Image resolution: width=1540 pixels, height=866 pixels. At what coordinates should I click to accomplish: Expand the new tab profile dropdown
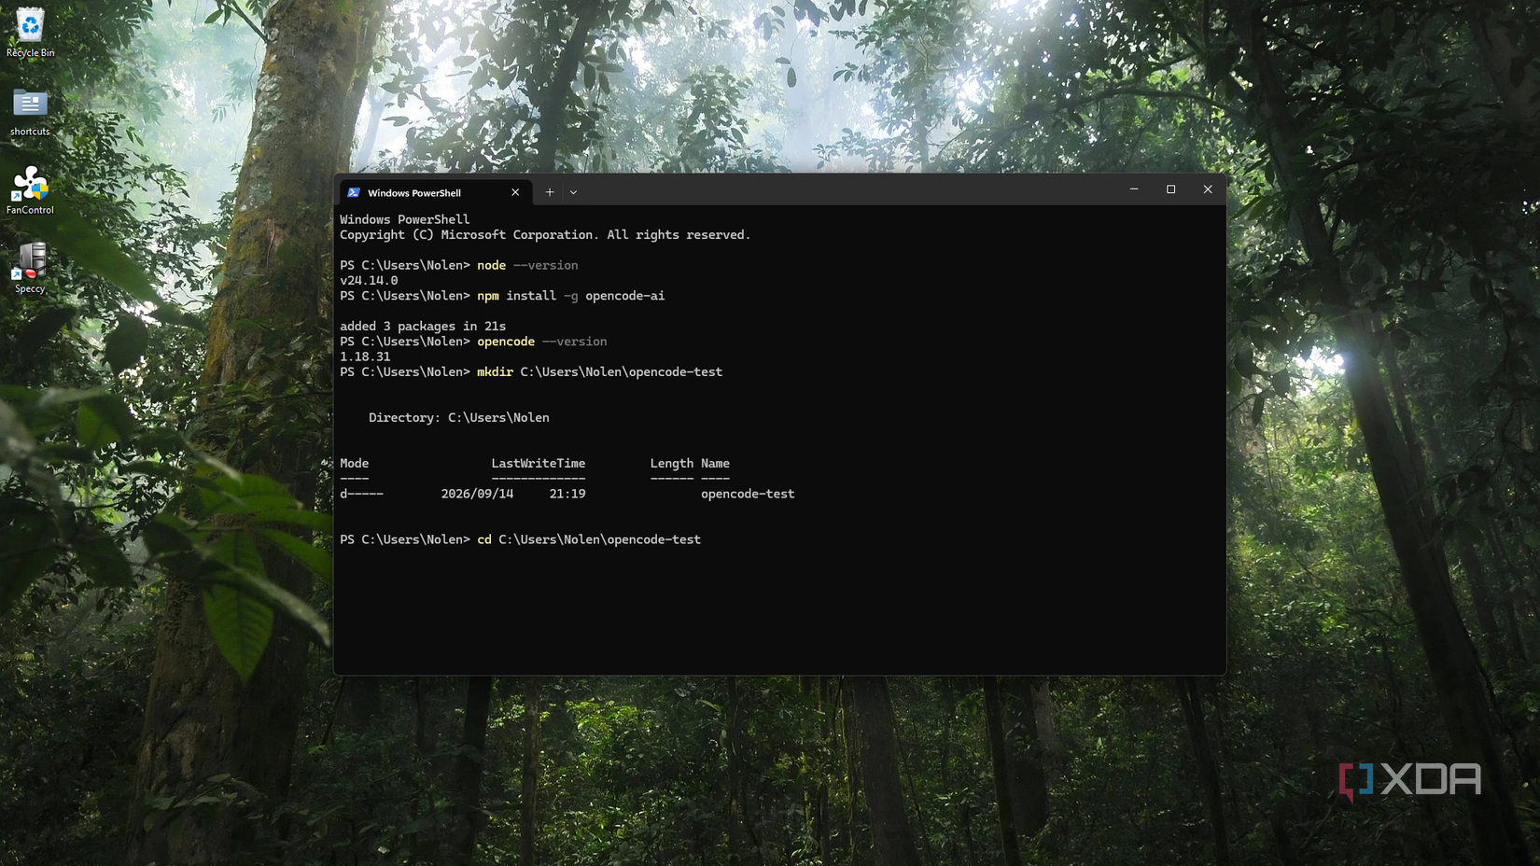click(x=573, y=192)
